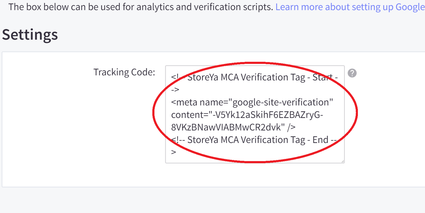Click the word "Start" in the first comment
This screenshot has height=213, width=425.
[x=322, y=77]
